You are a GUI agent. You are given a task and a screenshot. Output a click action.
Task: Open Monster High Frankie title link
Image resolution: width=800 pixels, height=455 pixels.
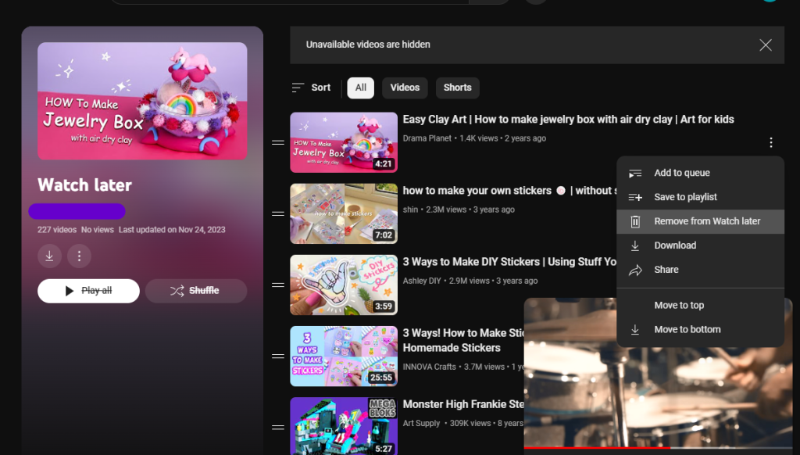[x=463, y=404]
